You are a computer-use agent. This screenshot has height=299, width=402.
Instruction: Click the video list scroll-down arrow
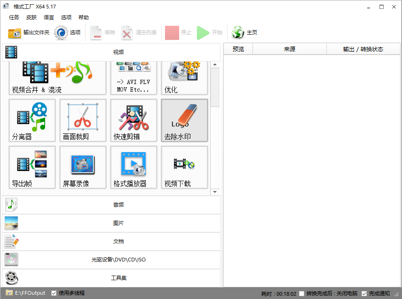[x=215, y=192]
